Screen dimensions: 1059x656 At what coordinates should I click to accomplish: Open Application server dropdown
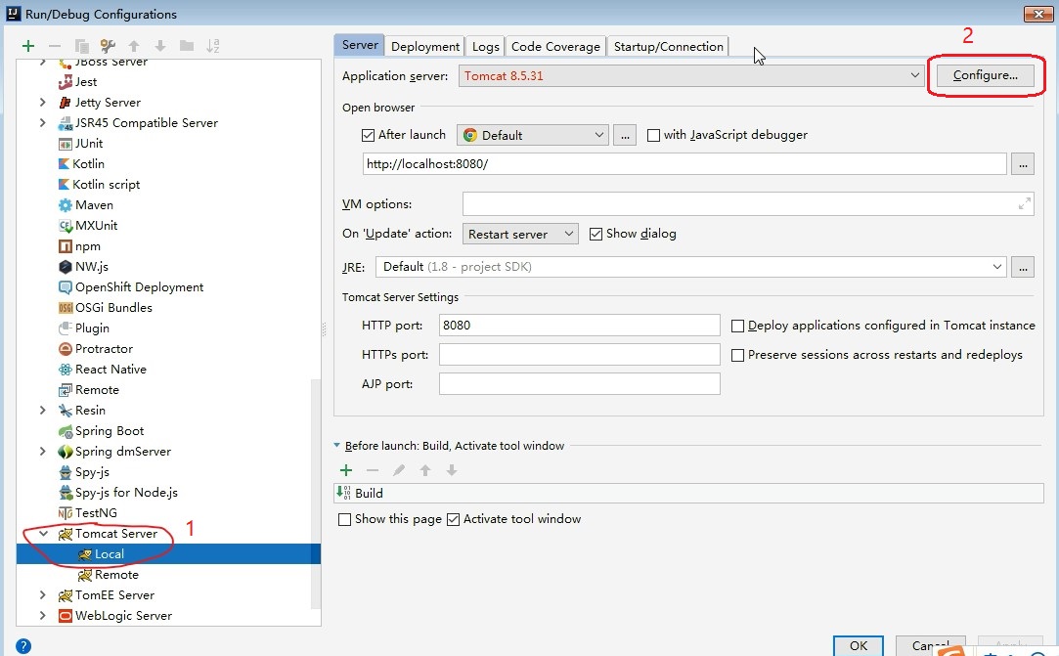pos(691,75)
